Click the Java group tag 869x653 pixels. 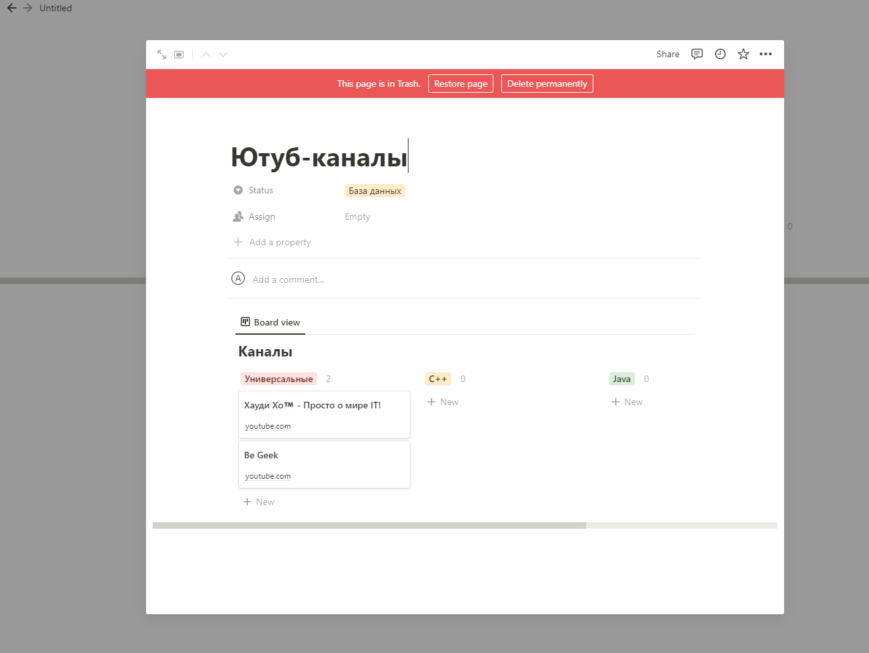(x=622, y=379)
